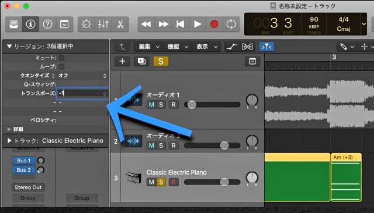Open the Editors with the scissors icon
This screenshot has height=213, width=374.
[x=120, y=24]
